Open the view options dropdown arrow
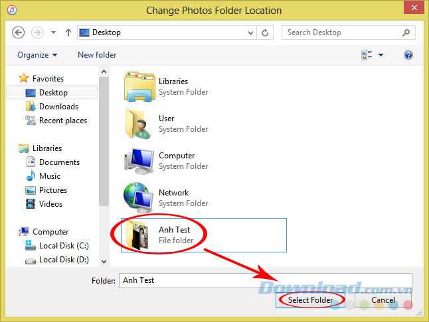The image size is (429, 322). pyautogui.click(x=381, y=55)
